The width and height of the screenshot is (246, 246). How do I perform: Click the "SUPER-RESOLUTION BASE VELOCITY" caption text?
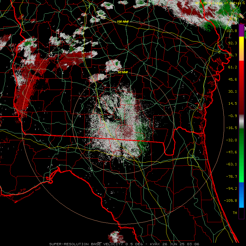(x=86, y=244)
